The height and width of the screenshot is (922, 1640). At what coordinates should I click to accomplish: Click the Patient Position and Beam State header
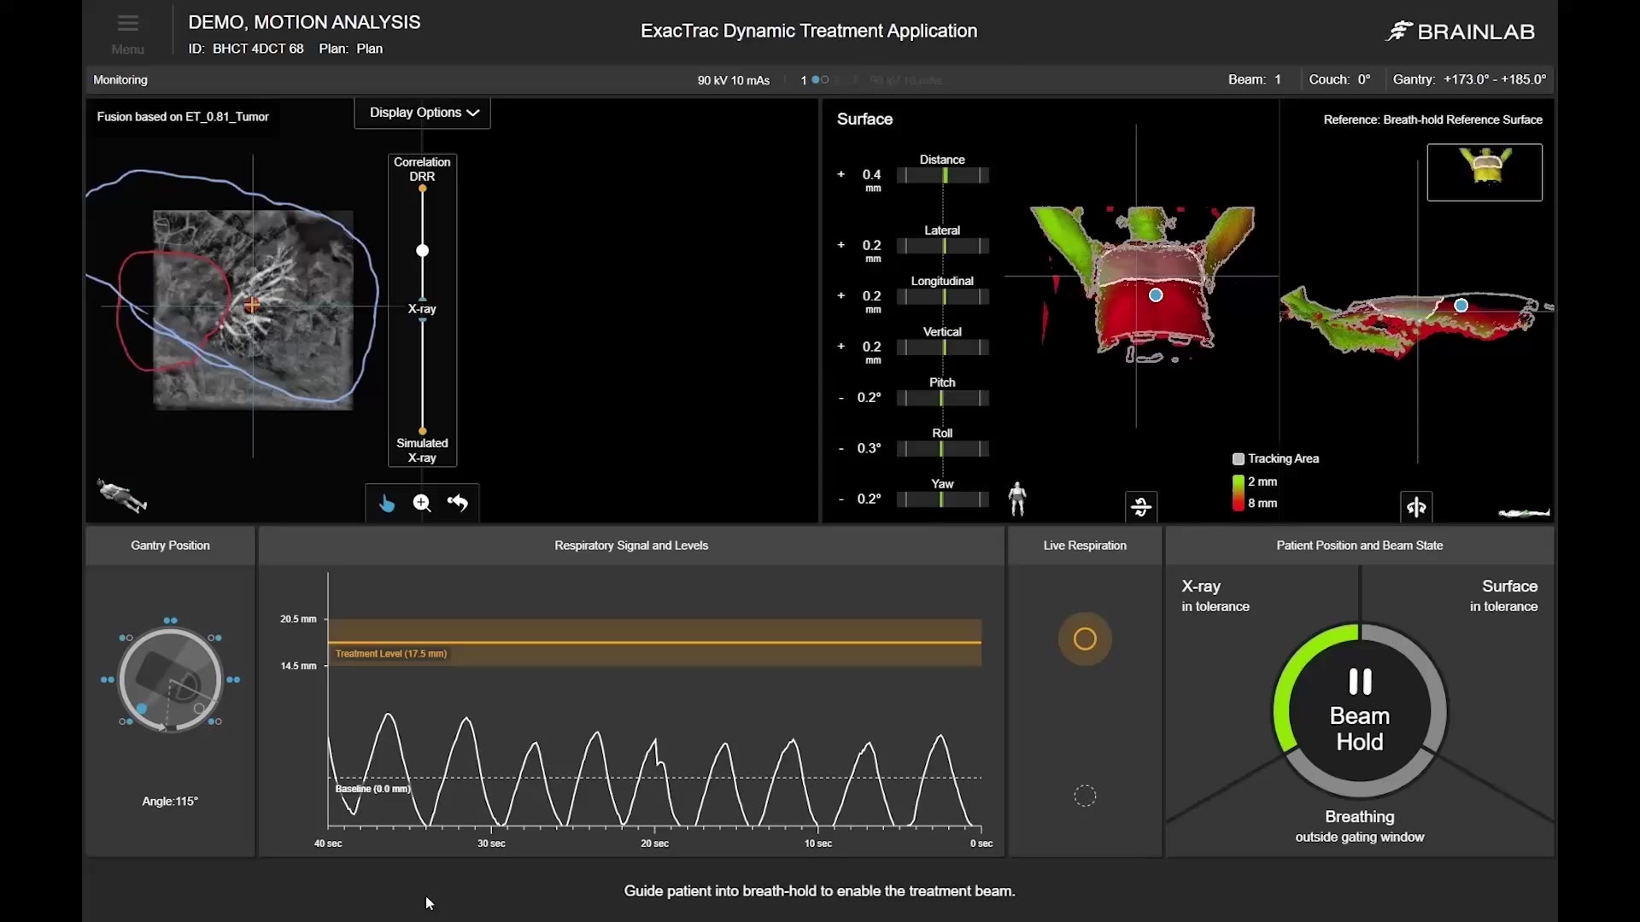click(x=1360, y=546)
